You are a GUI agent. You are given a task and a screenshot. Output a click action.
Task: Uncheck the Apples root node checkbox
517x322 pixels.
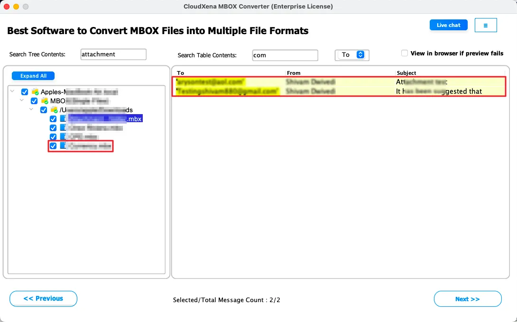(25, 92)
